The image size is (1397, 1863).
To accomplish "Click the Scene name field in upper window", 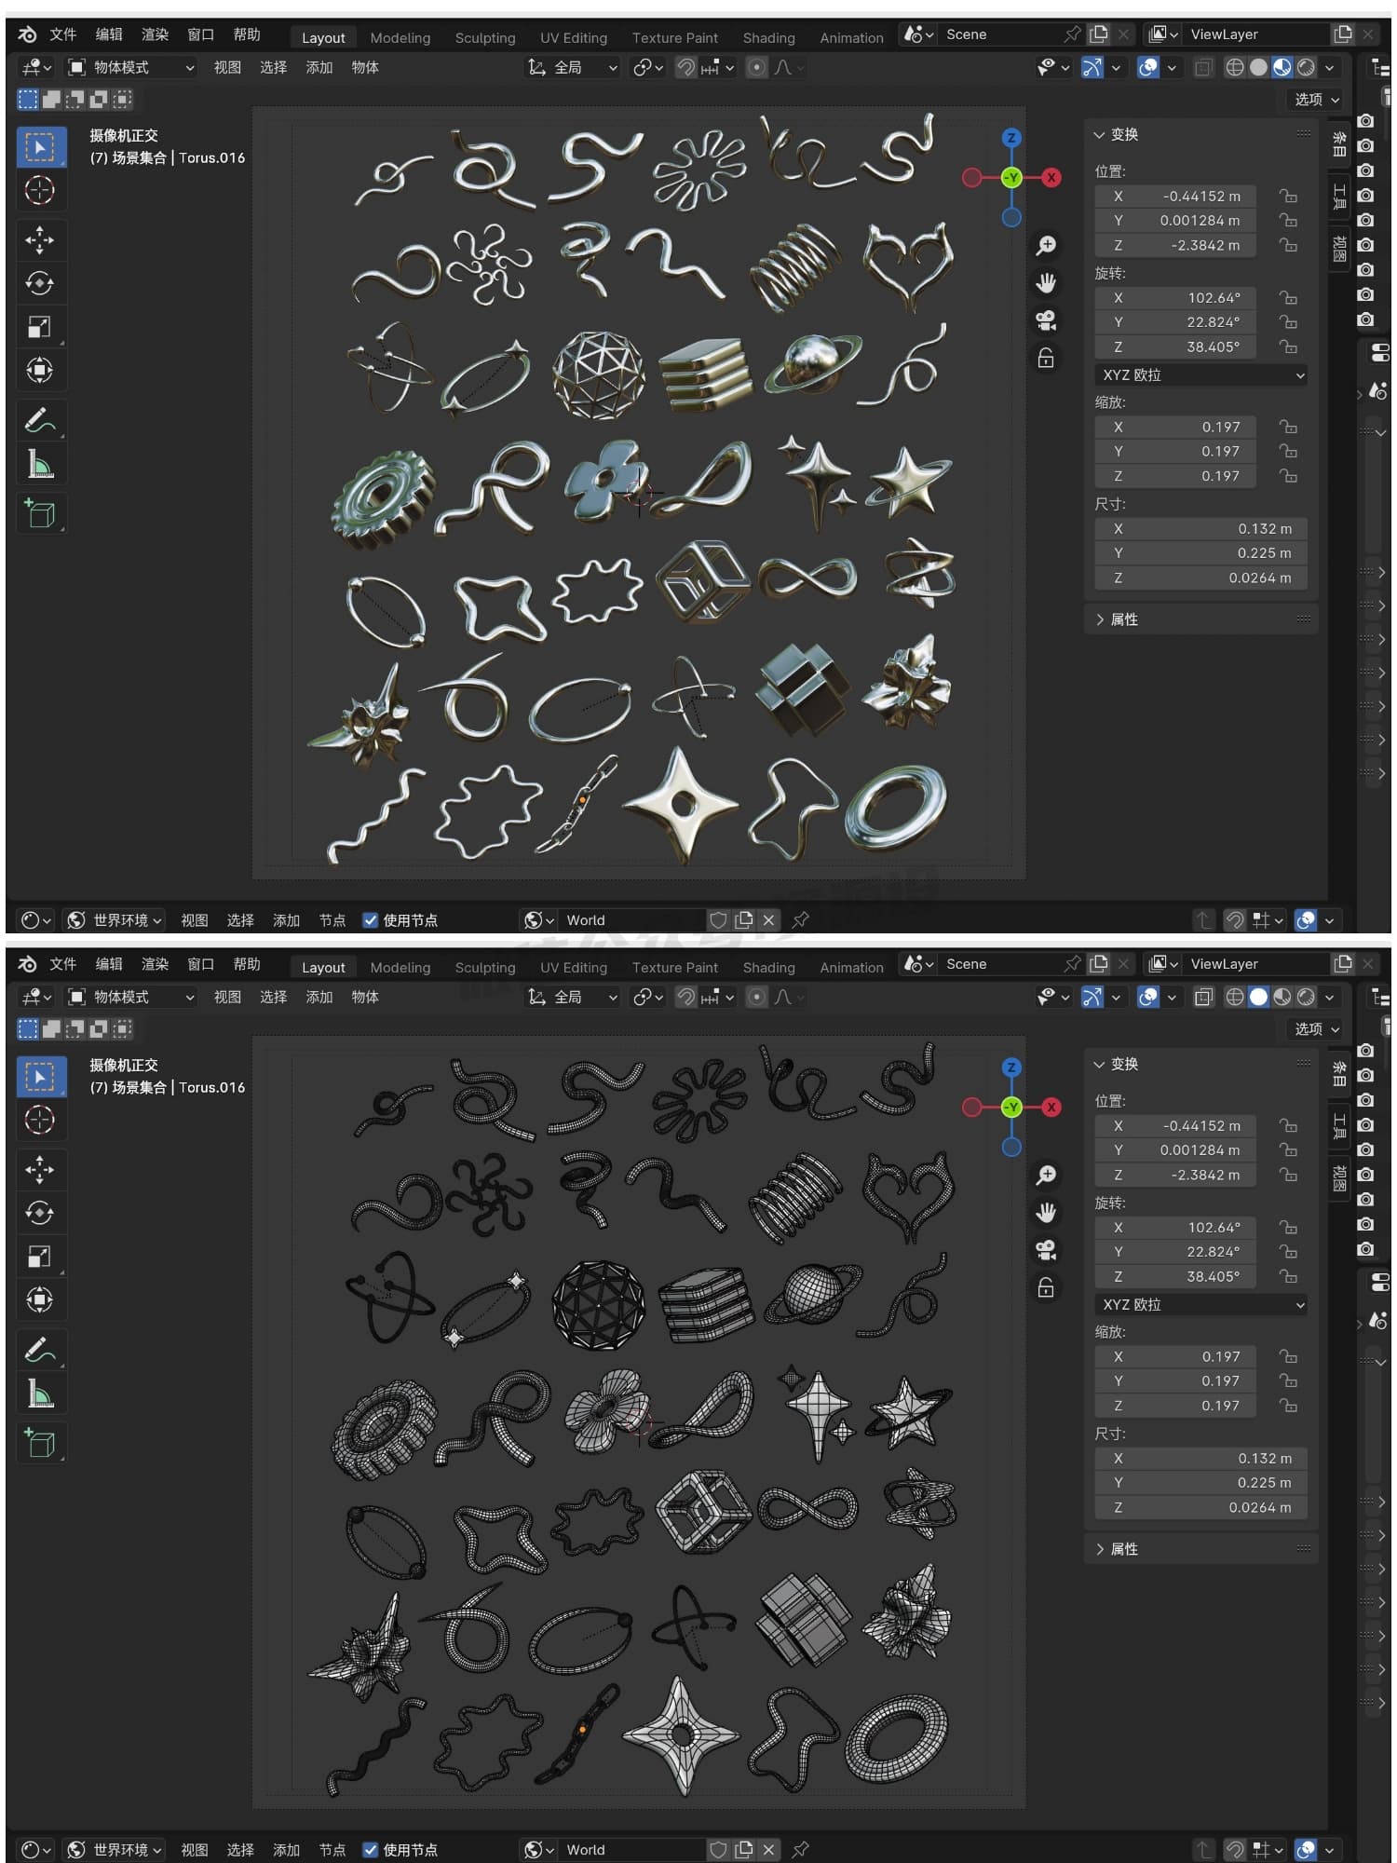I will coord(1002,34).
